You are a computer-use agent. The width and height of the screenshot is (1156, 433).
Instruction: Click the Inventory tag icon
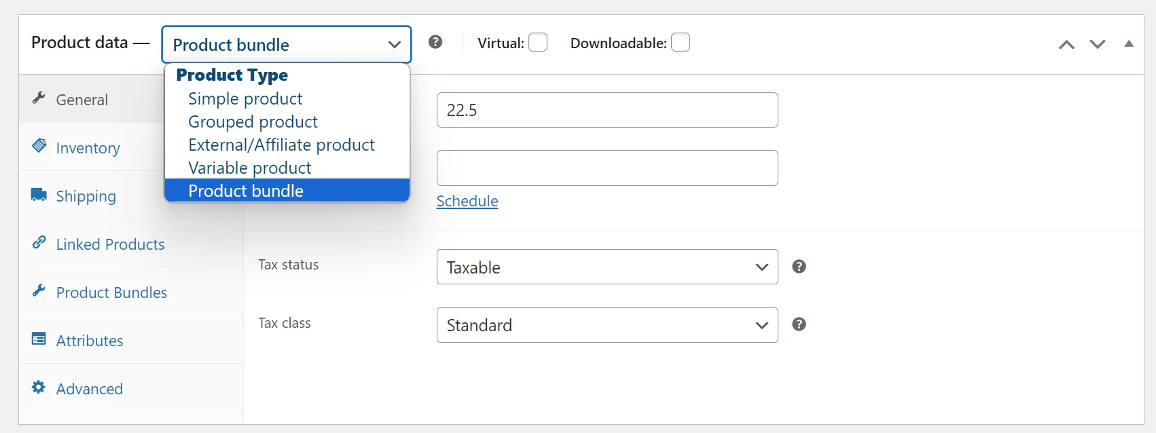click(39, 146)
